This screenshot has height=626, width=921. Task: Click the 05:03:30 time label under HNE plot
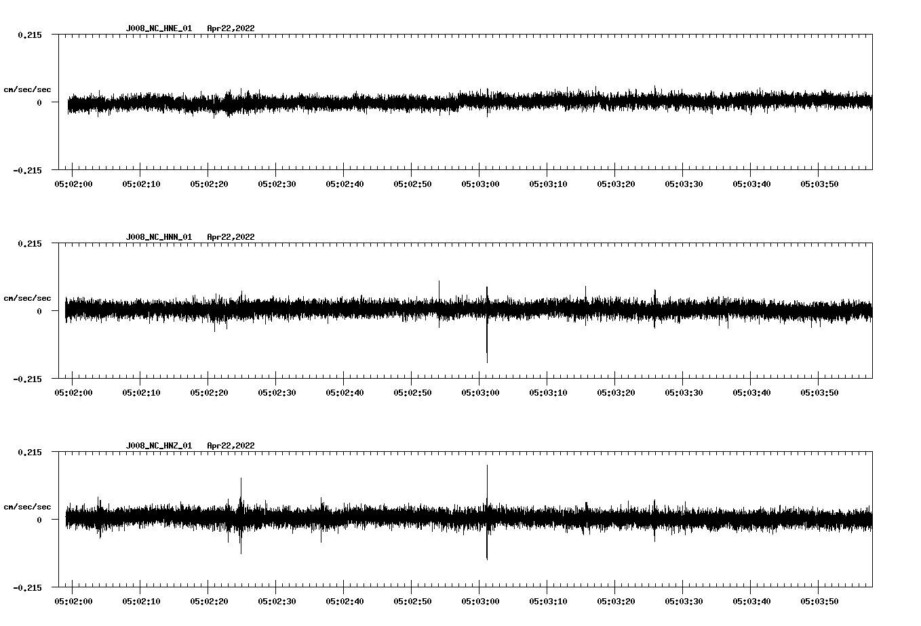(x=684, y=184)
